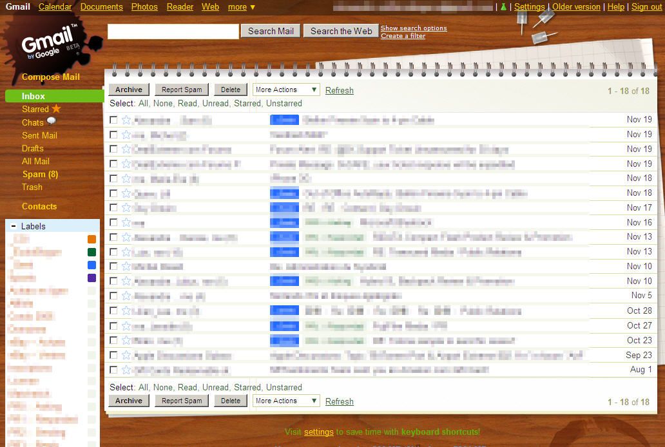This screenshot has width=665, height=447.
Task: Click the Gmail logo
Action: point(50,43)
